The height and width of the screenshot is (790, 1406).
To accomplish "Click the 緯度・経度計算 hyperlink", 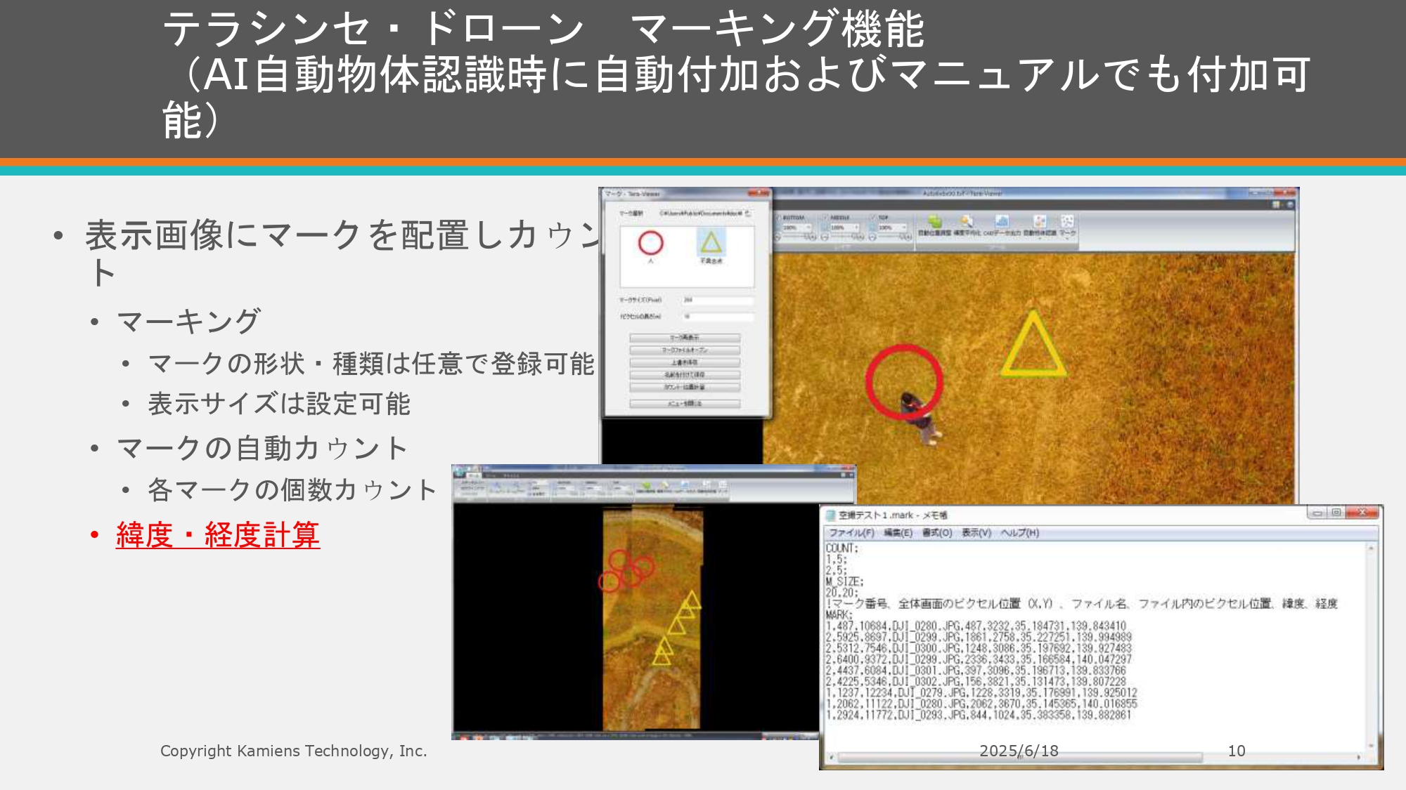I will (x=218, y=535).
